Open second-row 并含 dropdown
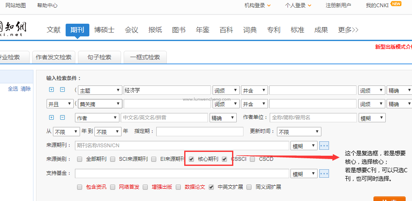 pos(254,104)
